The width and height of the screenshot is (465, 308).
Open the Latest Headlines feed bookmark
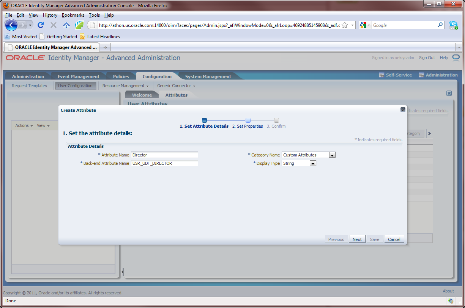click(100, 37)
